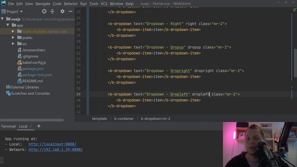Close the Local terminal tab

[x=30, y=126]
